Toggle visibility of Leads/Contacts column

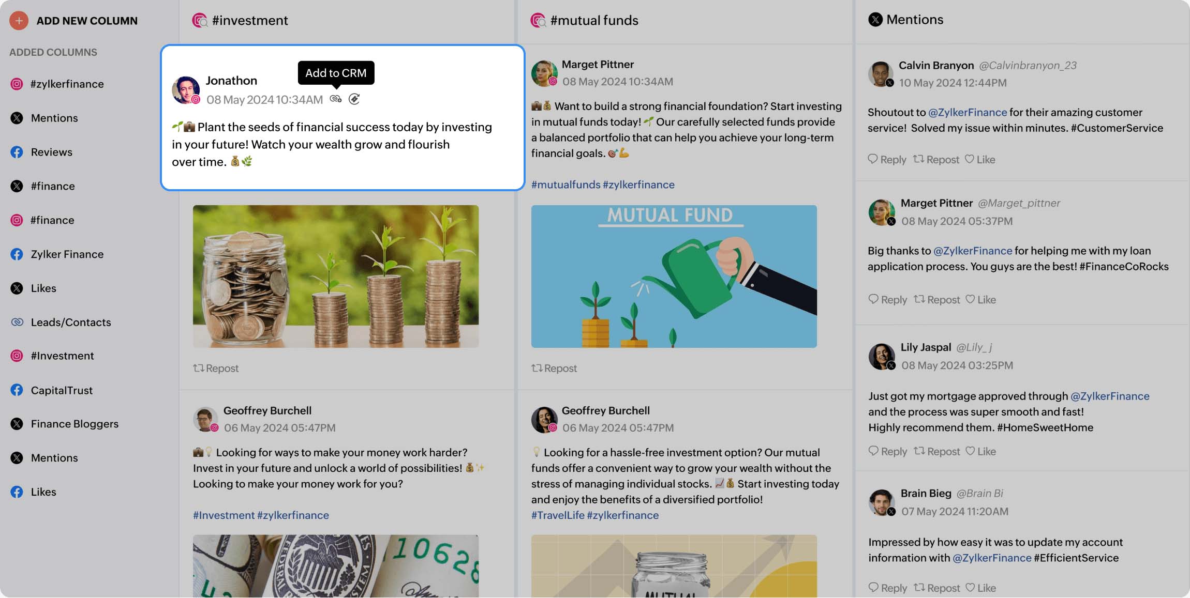click(x=70, y=322)
